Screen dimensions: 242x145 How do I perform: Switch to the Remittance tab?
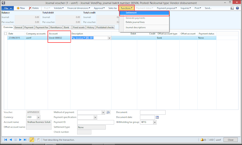56,28
